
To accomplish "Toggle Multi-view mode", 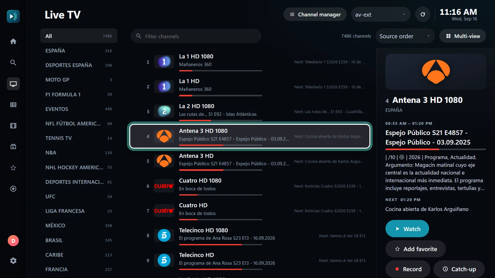I will (463, 36).
